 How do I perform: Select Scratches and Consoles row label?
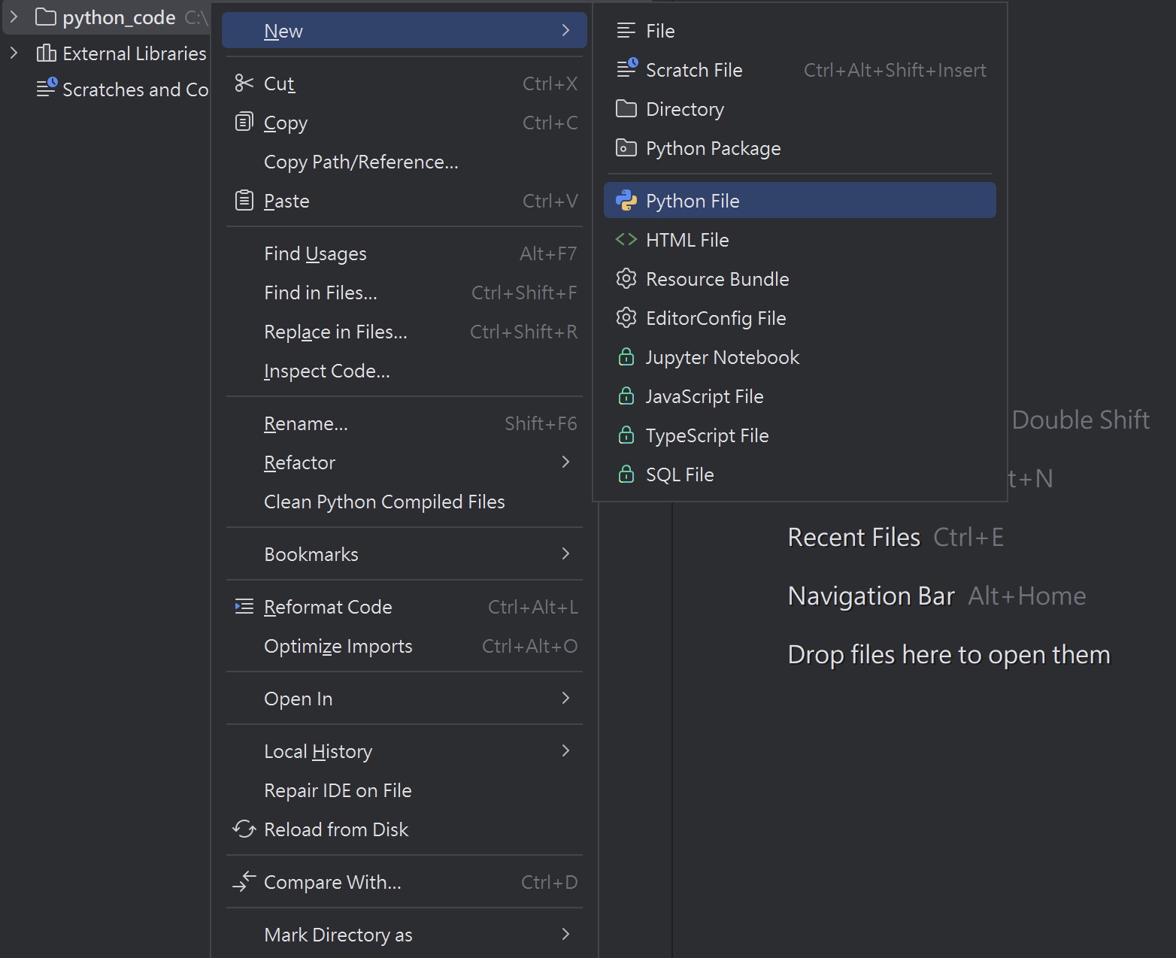[135, 89]
